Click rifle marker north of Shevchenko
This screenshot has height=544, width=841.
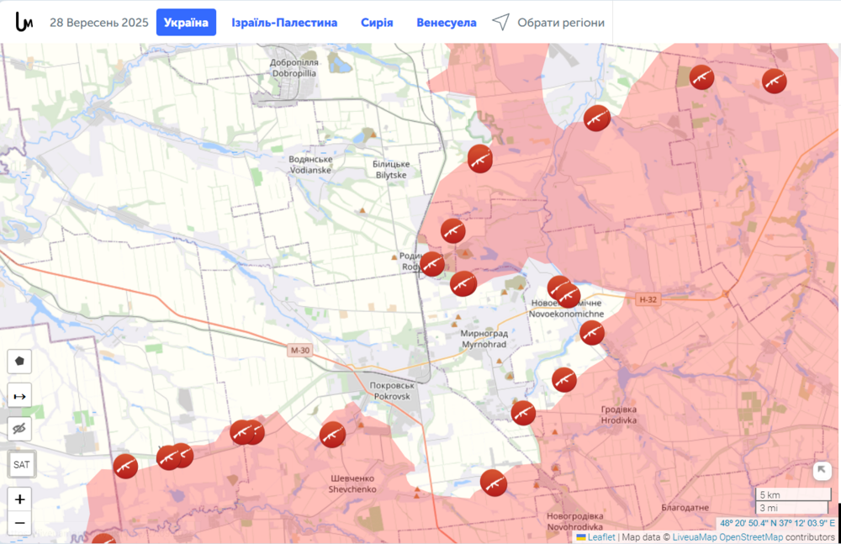[x=332, y=435]
